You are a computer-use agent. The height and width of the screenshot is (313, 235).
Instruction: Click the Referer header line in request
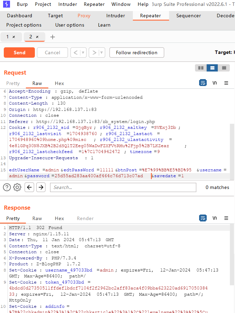pyautogui.click(x=82, y=122)
